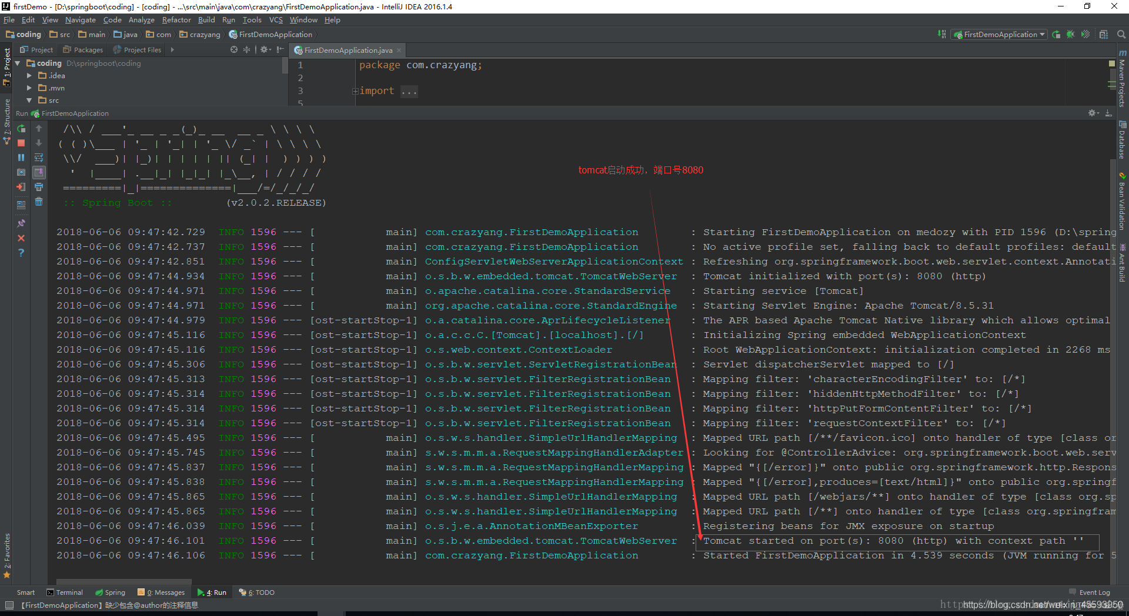
Task: Click the horizontal scrollbar of the console
Action: pyautogui.click(x=123, y=581)
